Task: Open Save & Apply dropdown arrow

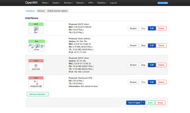Action: pyautogui.click(x=143, y=103)
